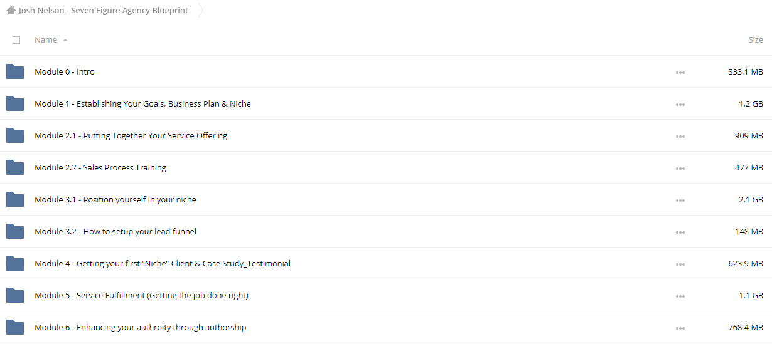Sort files by the Name column header
The image size is (772, 344).
pyautogui.click(x=46, y=39)
